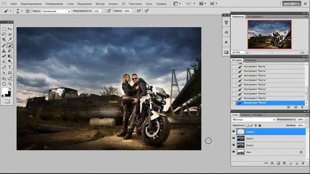Select the 3D Camera Orbit tool
The image size is (310, 174).
coord(10,79)
